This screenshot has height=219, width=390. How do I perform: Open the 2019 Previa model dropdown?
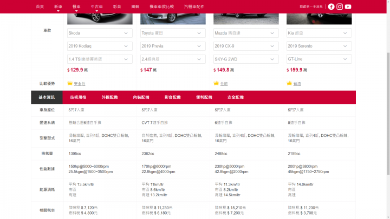coord(173,46)
